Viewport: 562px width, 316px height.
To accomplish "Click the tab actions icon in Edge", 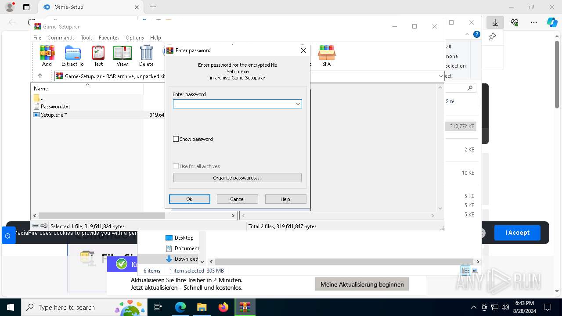I will pyautogui.click(x=26, y=7).
